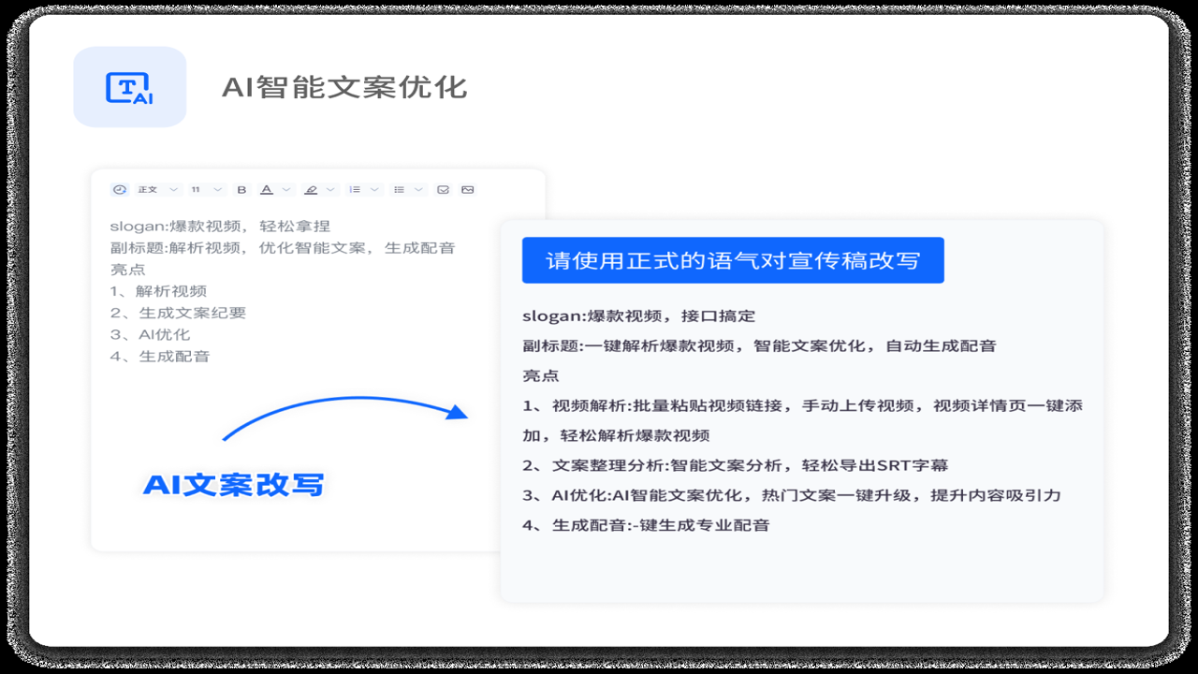Apply numbered list formatting
This screenshot has width=1198, height=674.
click(x=355, y=189)
